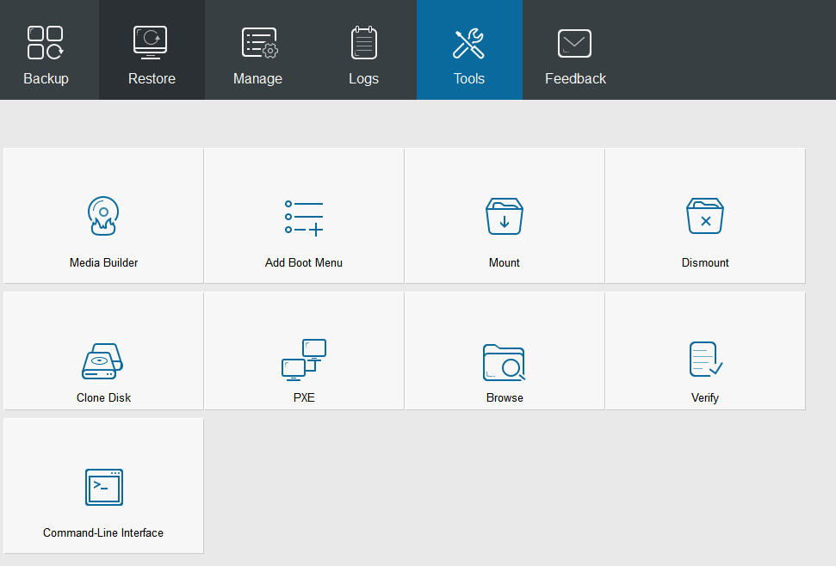Select the Verify label text
Image resolution: width=836 pixels, height=566 pixels.
tap(705, 397)
